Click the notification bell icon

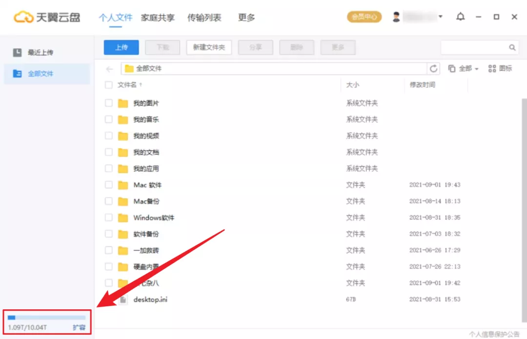tap(460, 17)
